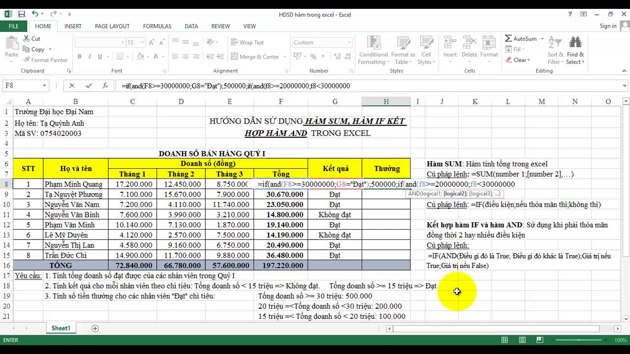Click Decrease Indent icon
Image resolution: width=630 pixels, height=354 pixels.
pos(210,57)
